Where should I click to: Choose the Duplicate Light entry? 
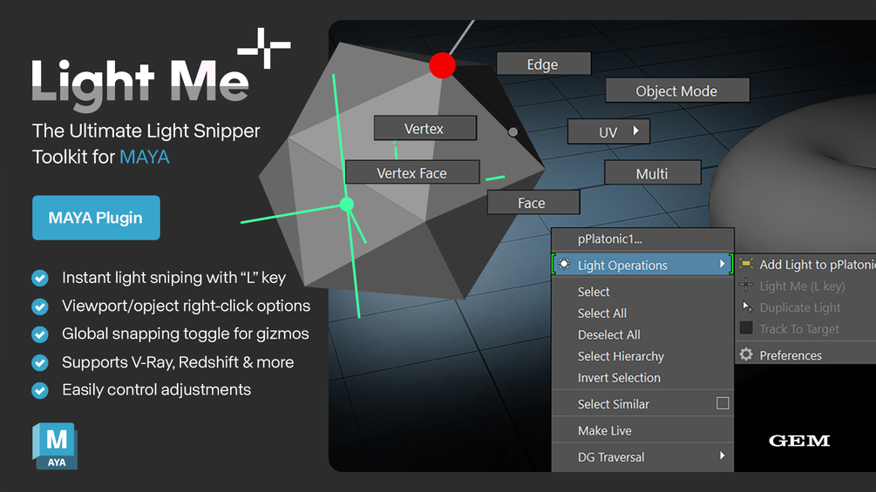(x=800, y=307)
